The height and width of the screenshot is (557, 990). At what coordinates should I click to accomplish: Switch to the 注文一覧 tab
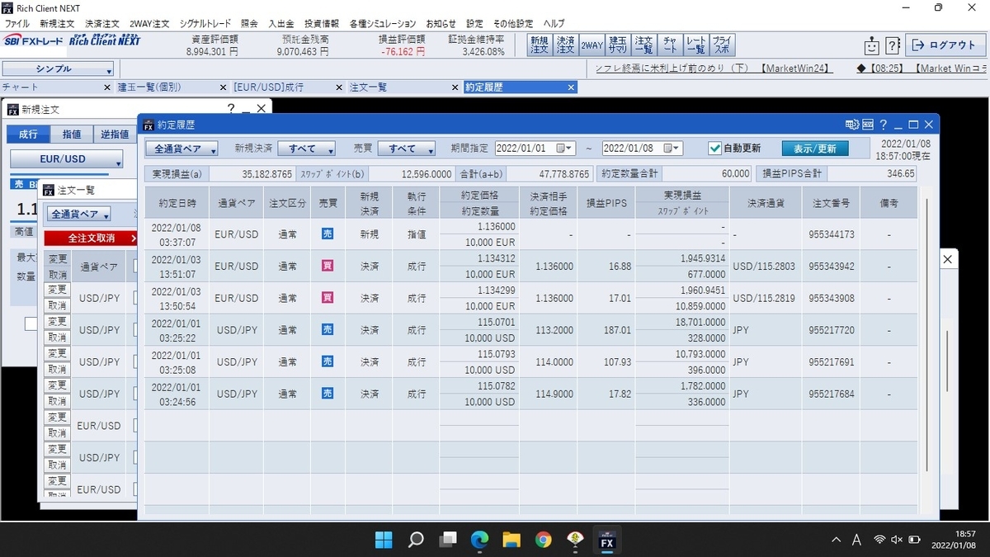369,87
